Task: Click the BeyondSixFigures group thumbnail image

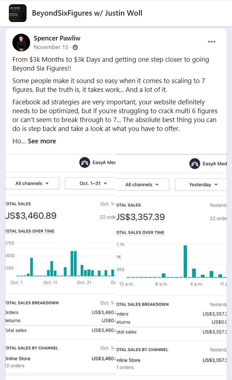Action: [17, 13]
